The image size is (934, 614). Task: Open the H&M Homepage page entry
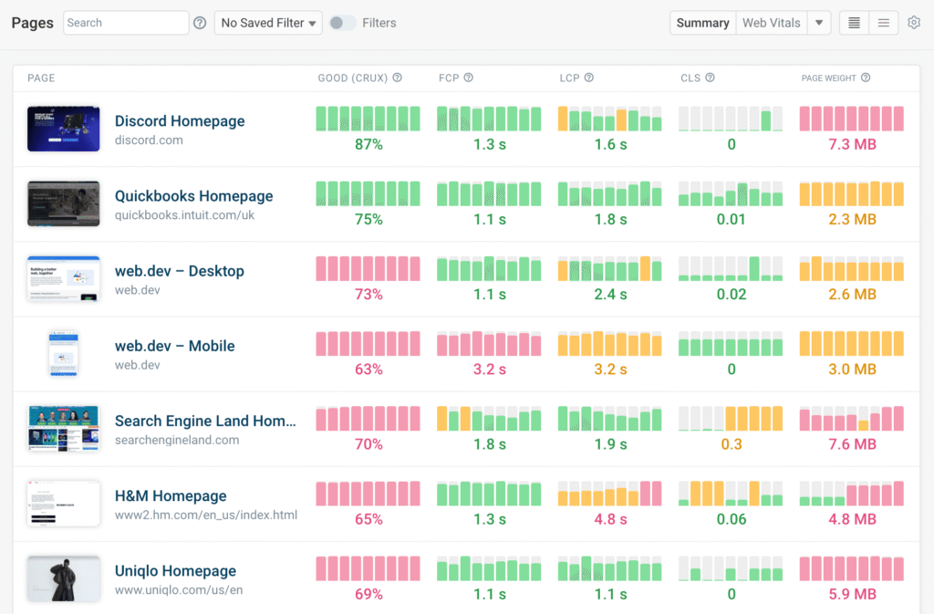[x=168, y=495]
